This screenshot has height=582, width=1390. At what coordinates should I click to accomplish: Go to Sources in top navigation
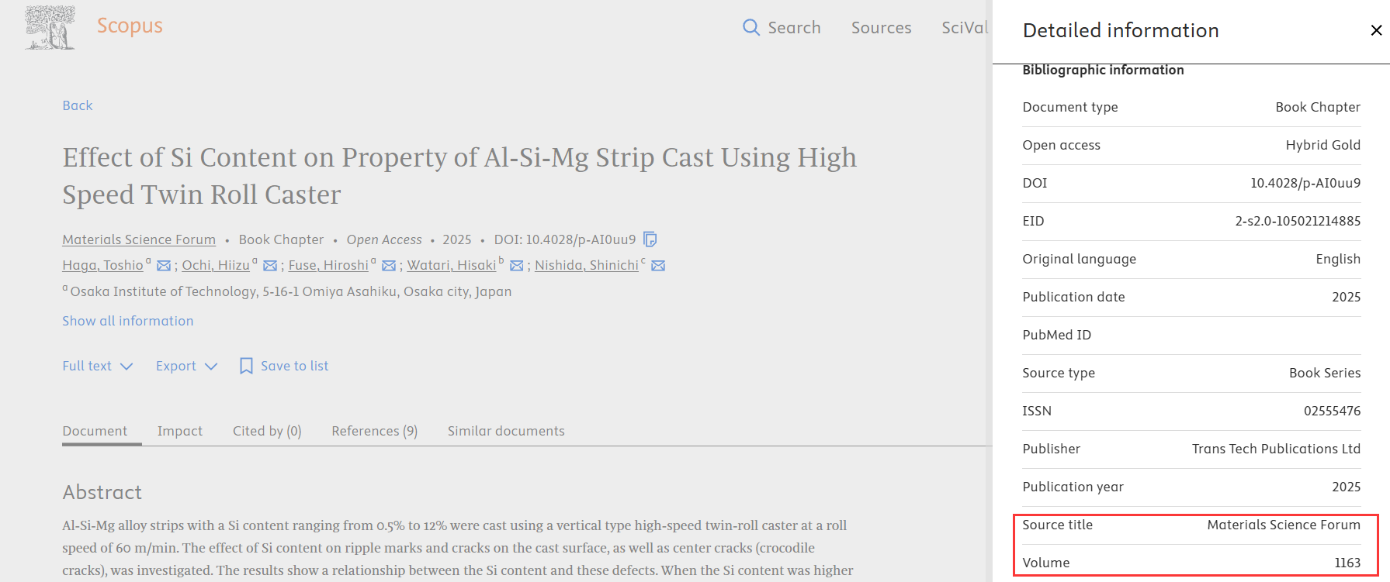click(x=881, y=28)
